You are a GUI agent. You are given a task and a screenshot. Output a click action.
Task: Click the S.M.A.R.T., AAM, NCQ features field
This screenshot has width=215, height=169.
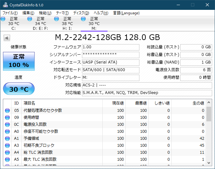point(147,93)
